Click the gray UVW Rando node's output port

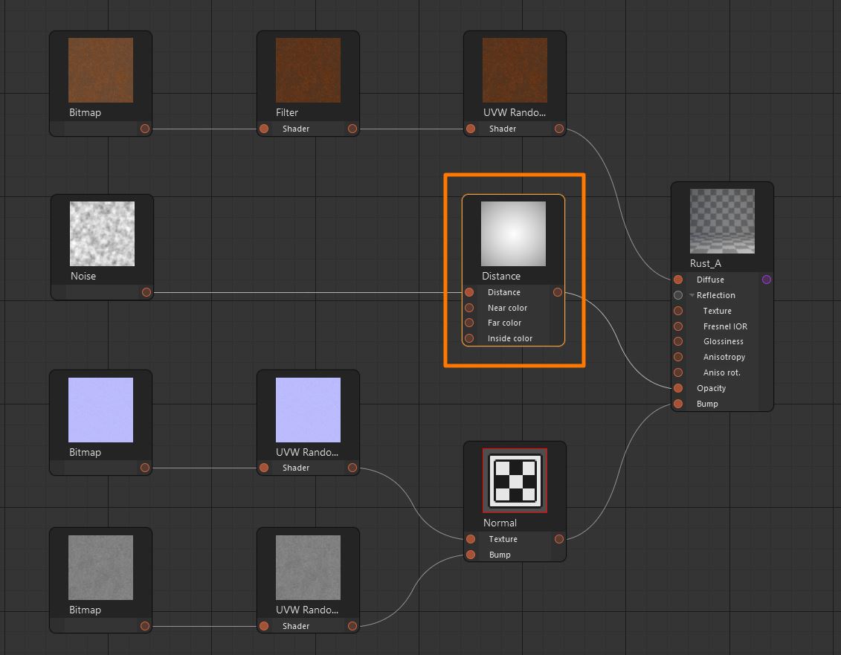(x=352, y=626)
